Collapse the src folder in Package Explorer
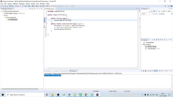This screenshot has height=97, width=173. pos(3,16)
